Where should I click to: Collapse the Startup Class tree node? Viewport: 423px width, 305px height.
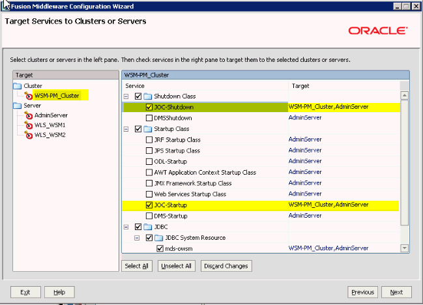point(126,129)
